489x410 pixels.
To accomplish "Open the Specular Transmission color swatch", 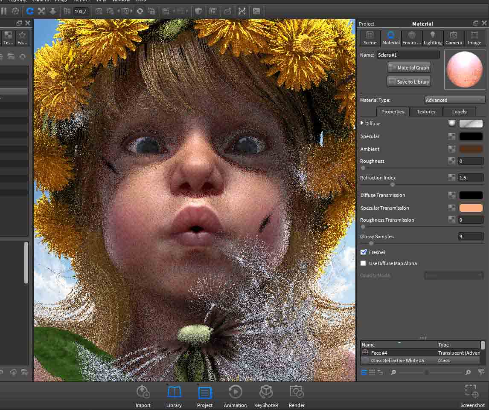I will coord(471,208).
